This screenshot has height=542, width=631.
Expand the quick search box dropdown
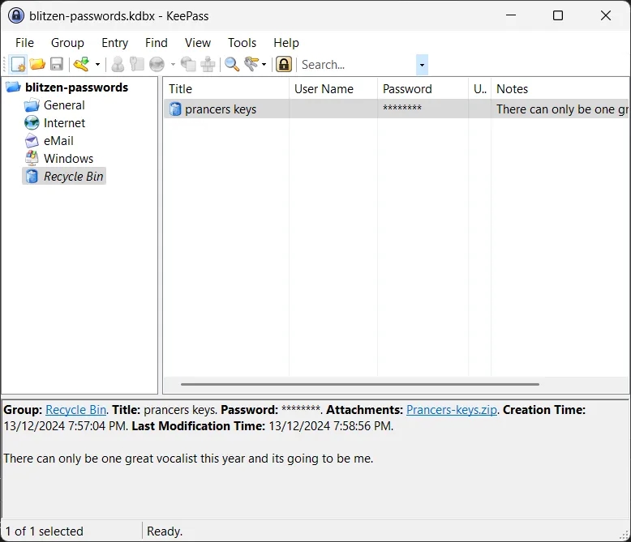[x=422, y=65]
